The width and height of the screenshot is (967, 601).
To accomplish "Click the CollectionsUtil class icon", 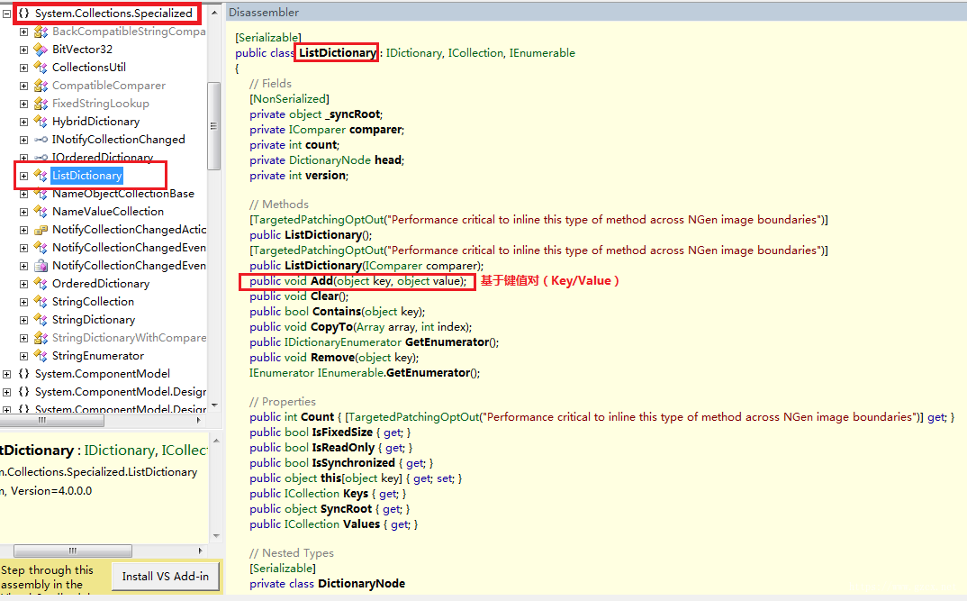I will click(41, 68).
